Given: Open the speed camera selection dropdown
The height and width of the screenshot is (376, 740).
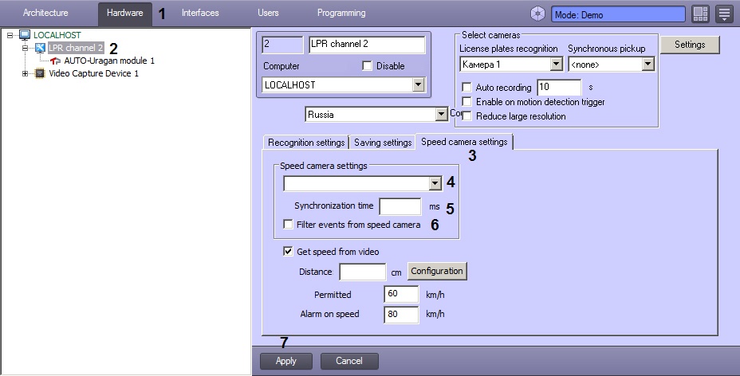Looking at the screenshot, I should coord(435,183).
